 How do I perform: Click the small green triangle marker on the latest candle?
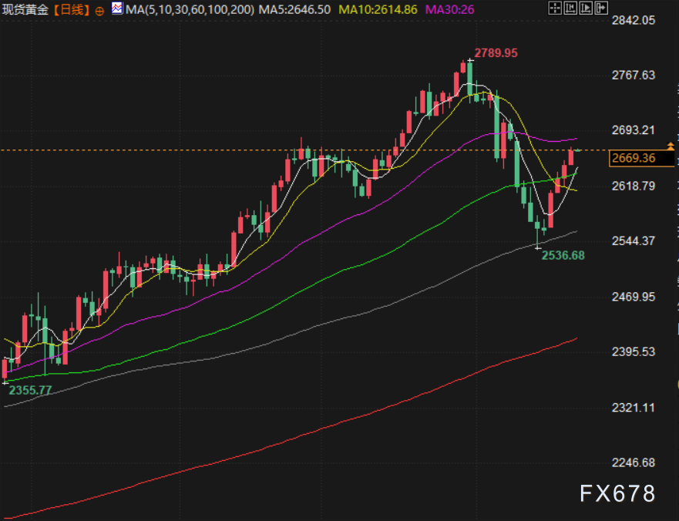tap(578, 150)
